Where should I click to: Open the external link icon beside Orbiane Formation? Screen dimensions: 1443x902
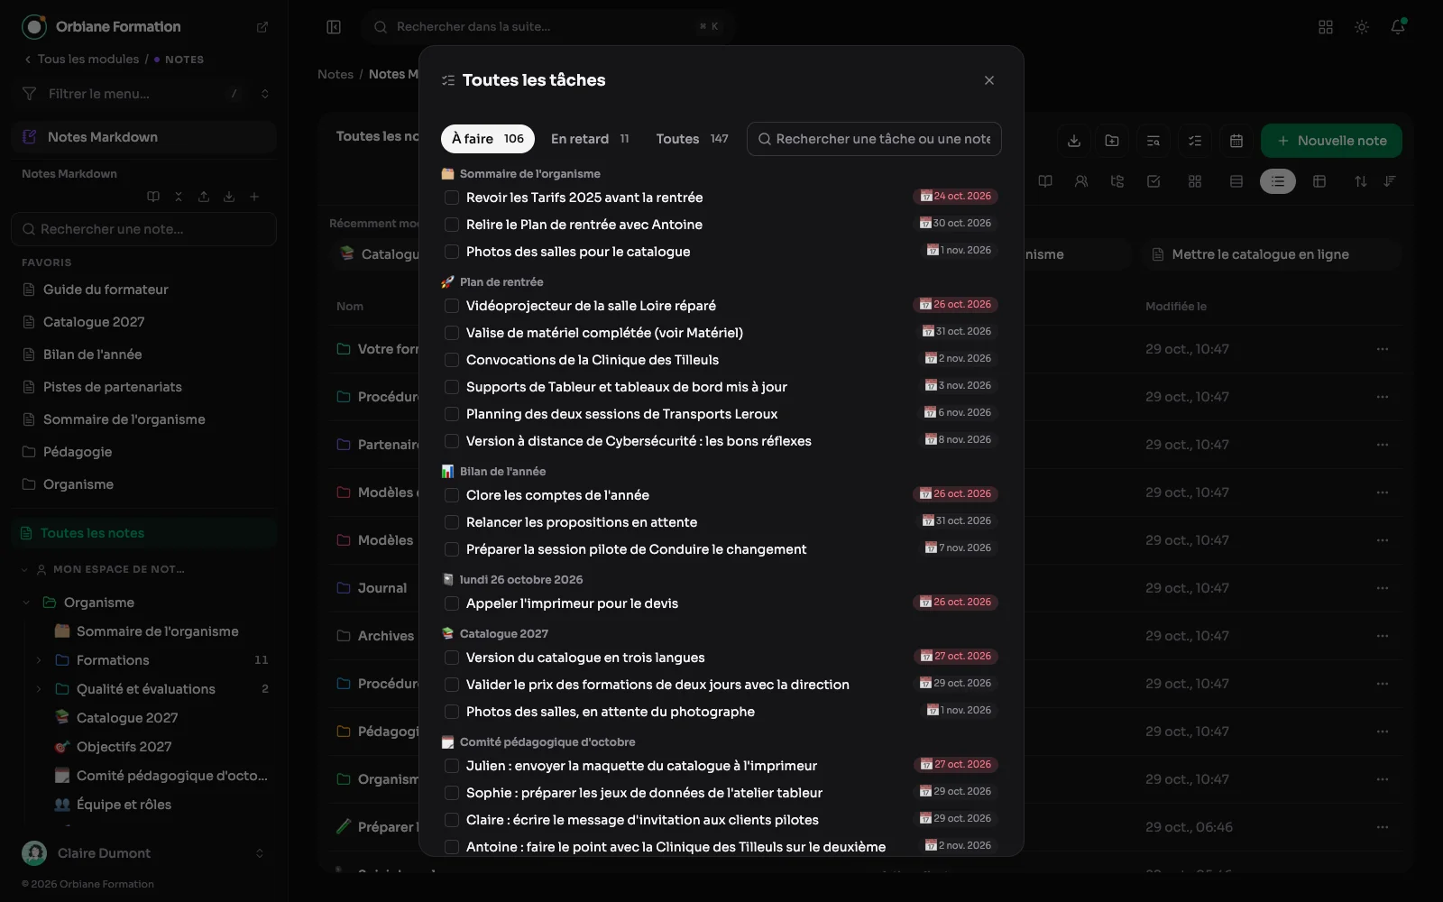pos(262,27)
